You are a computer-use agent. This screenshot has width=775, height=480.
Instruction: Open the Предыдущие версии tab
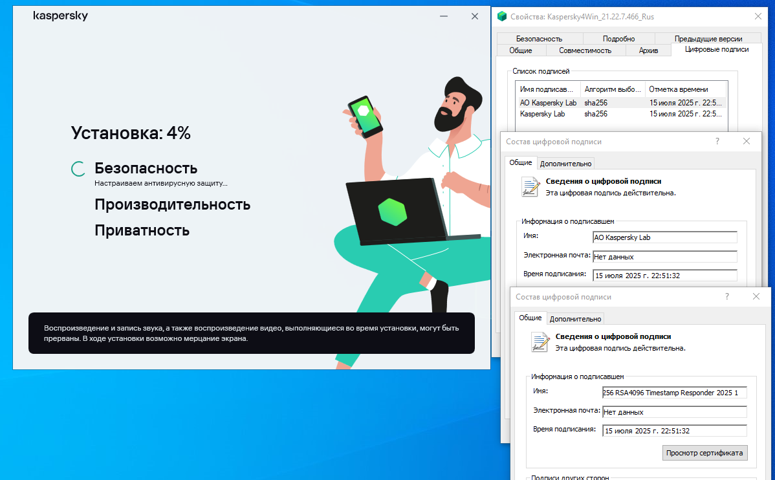click(708, 39)
